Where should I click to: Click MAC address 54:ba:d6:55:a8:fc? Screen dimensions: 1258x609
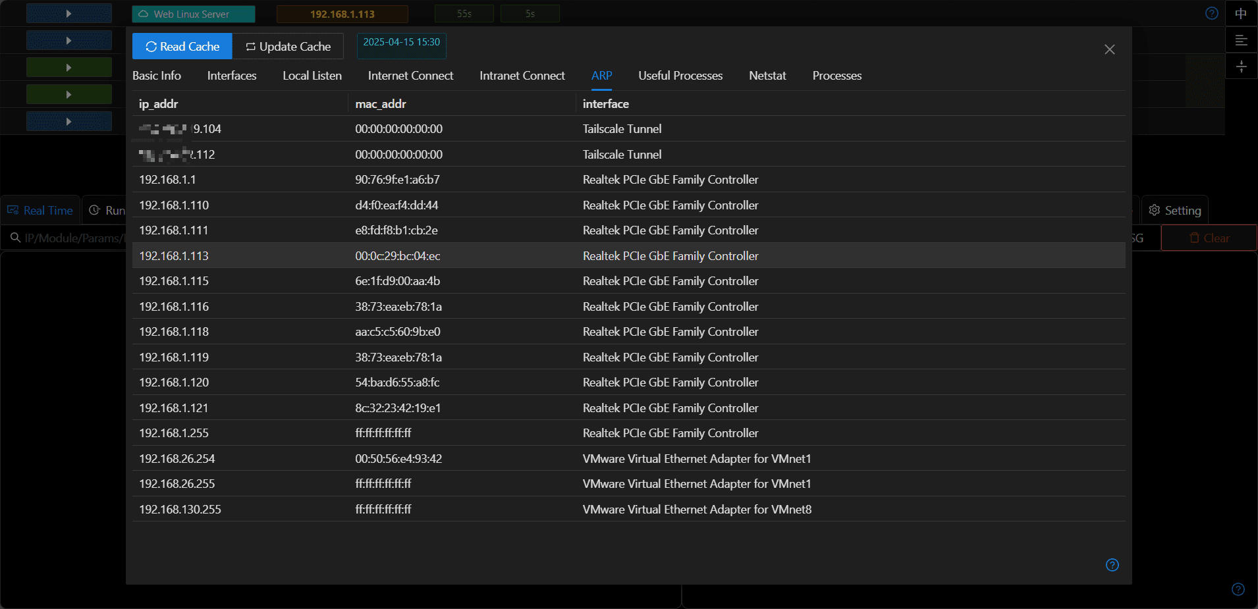(397, 382)
